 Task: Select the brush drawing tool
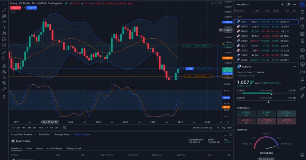[x=4, y=22]
